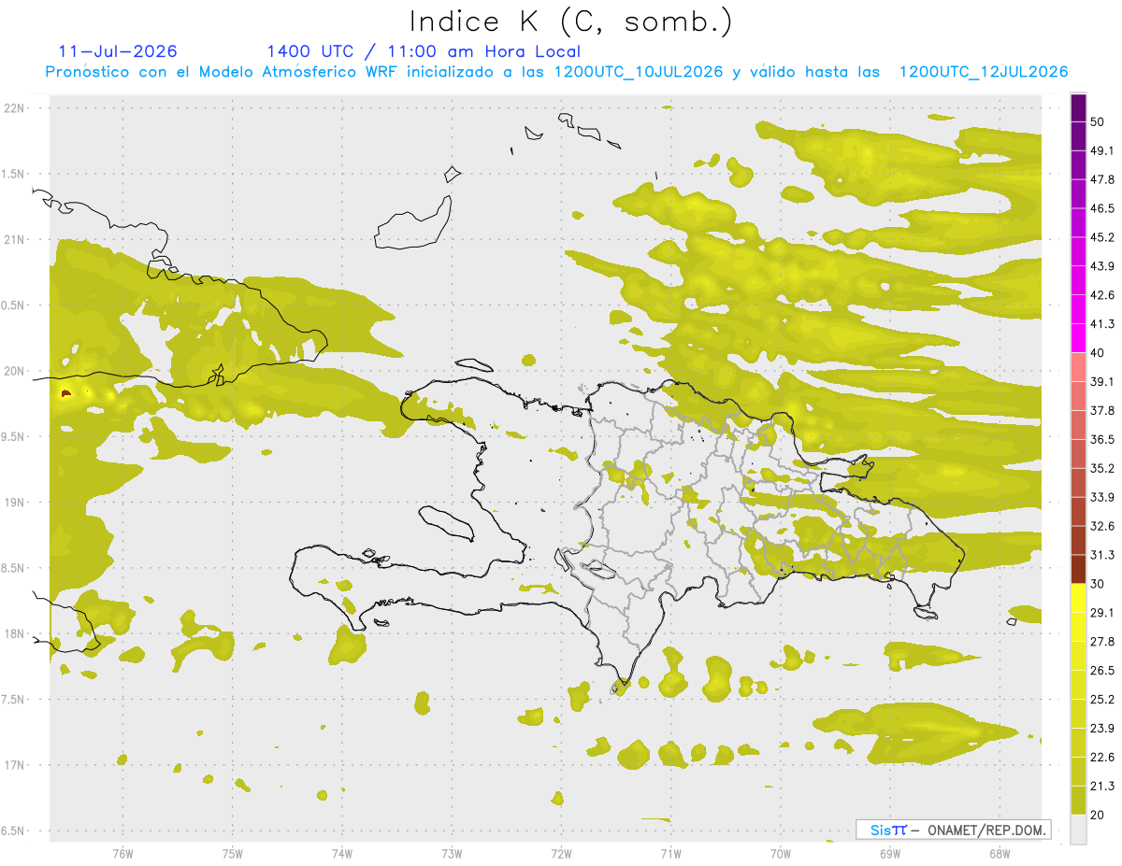Click the legend value "33.9"
This screenshot has width=1122, height=866.
point(1102,497)
